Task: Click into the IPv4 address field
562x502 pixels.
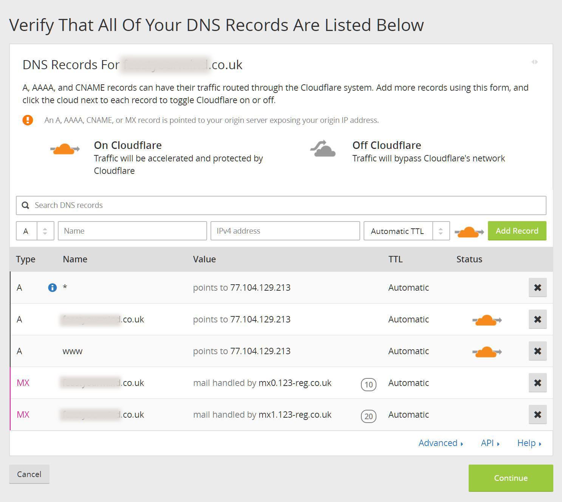Action: click(285, 231)
